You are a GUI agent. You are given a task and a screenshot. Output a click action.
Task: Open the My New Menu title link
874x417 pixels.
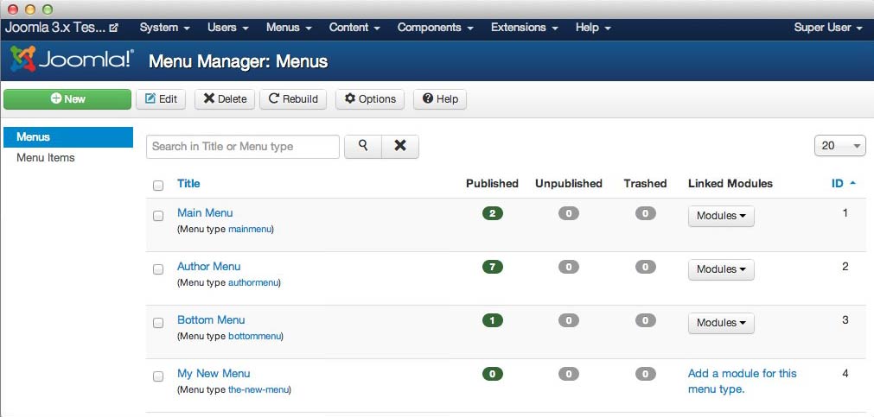(x=214, y=373)
